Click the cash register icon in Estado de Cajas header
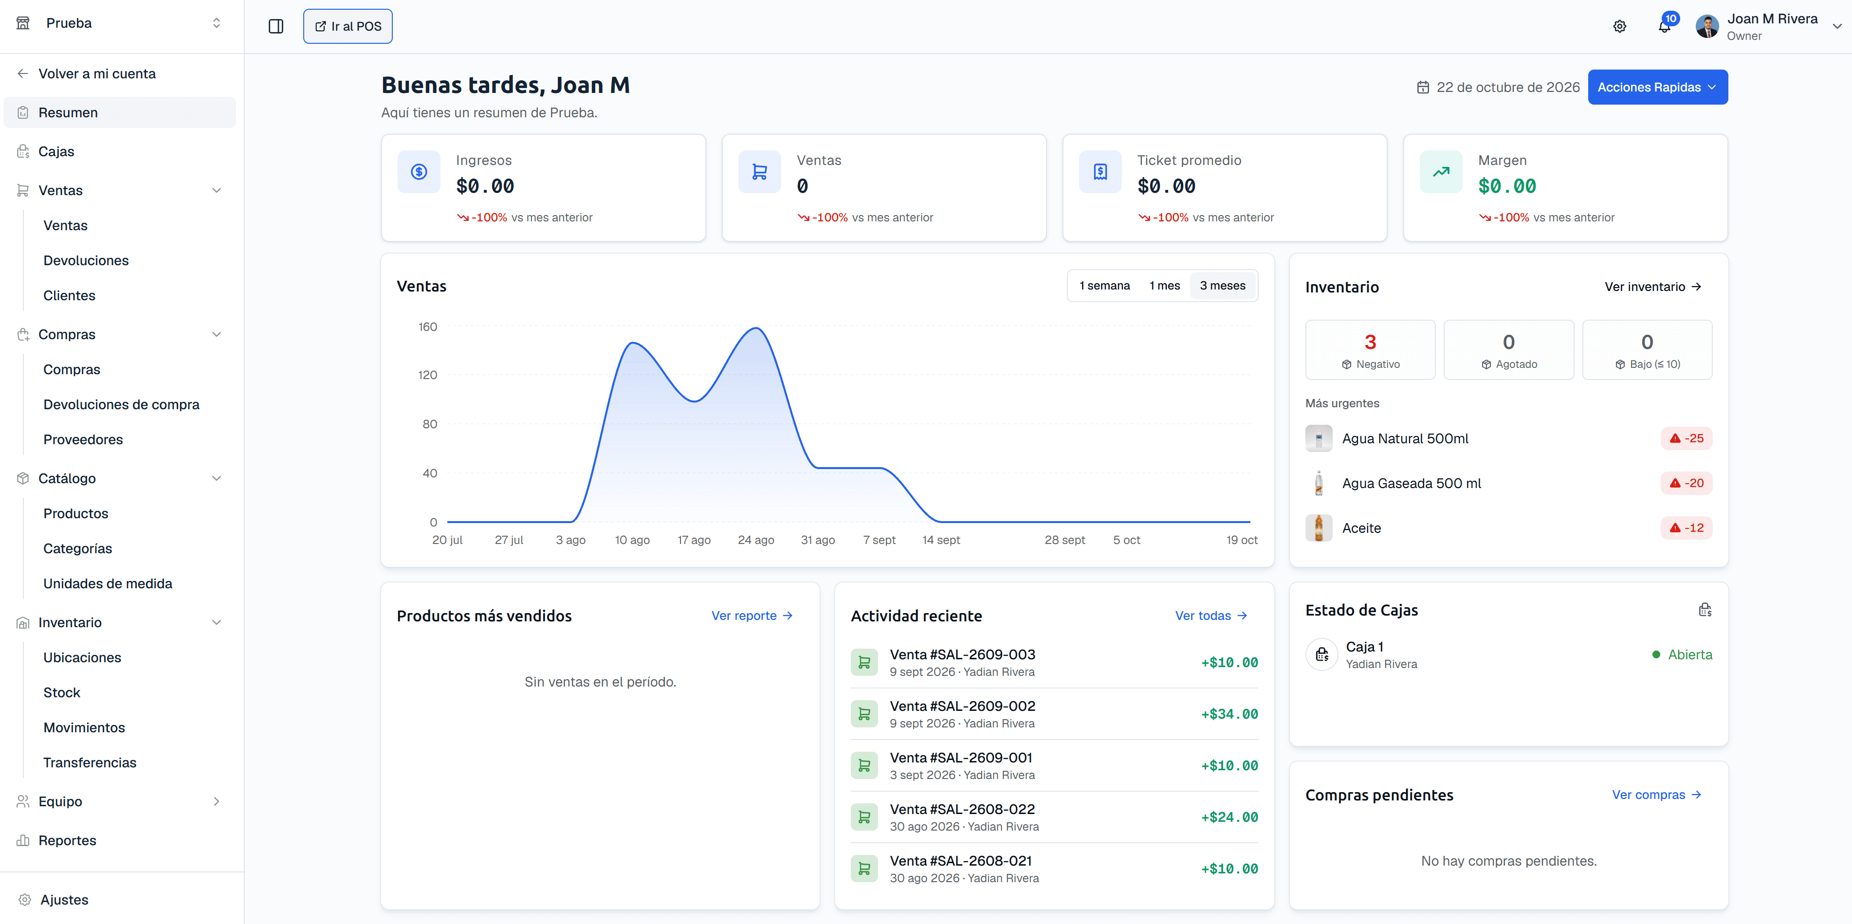Image resolution: width=1852 pixels, height=924 pixels. [1705, 610]
